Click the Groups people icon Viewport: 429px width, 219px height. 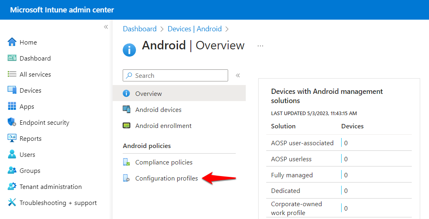tap(12, 170)
